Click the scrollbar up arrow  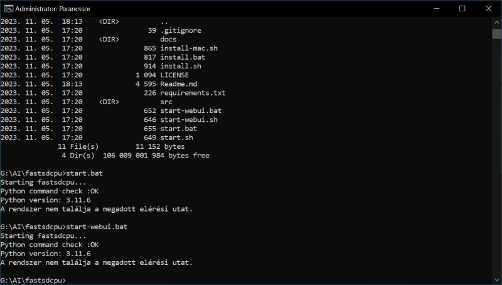tap(496, 23)
